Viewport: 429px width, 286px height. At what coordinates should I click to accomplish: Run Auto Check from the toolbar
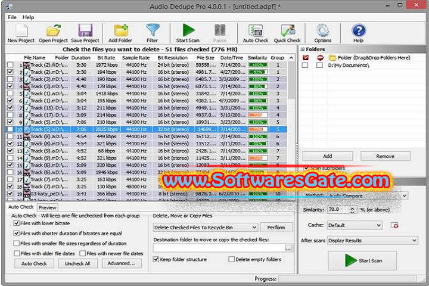click(256, 33)
